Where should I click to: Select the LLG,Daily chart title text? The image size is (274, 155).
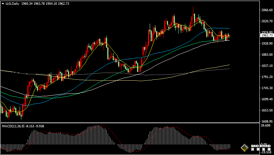click(x=13, y=3)
